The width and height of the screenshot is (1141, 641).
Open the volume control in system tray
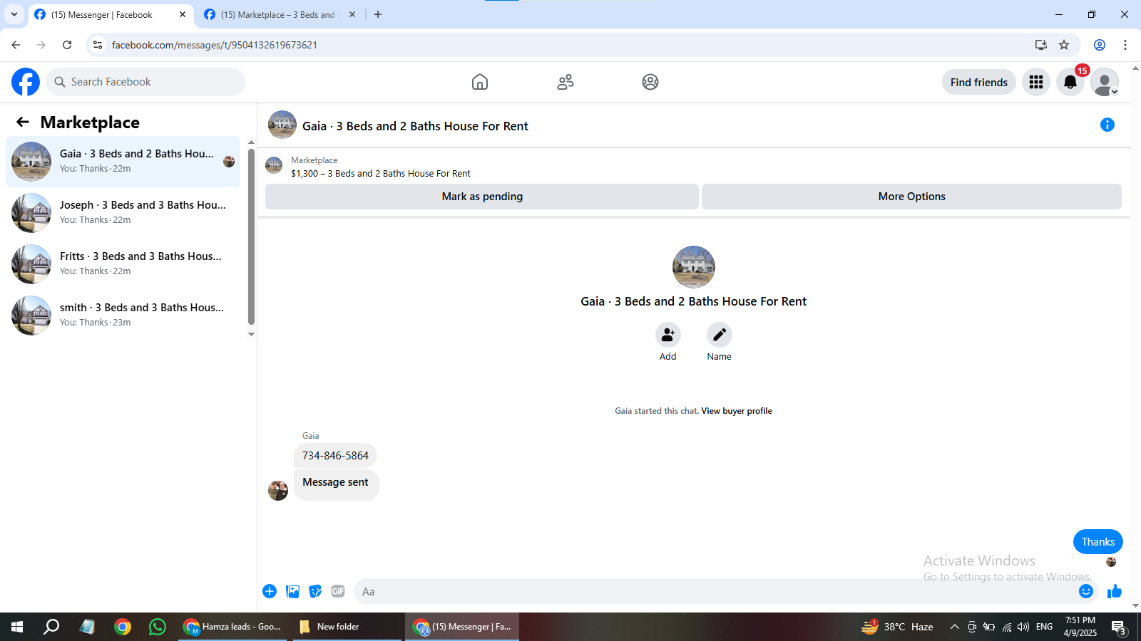coord(1023,627)
